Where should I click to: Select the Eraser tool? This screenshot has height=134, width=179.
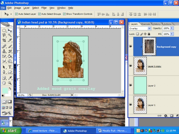[x=4, y=56]
